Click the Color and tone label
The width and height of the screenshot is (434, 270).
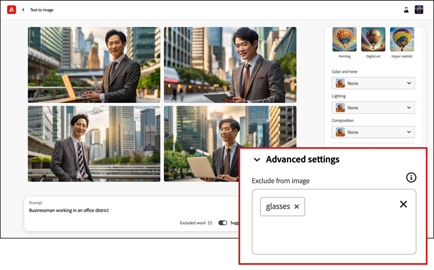click(x=344, y=72)
